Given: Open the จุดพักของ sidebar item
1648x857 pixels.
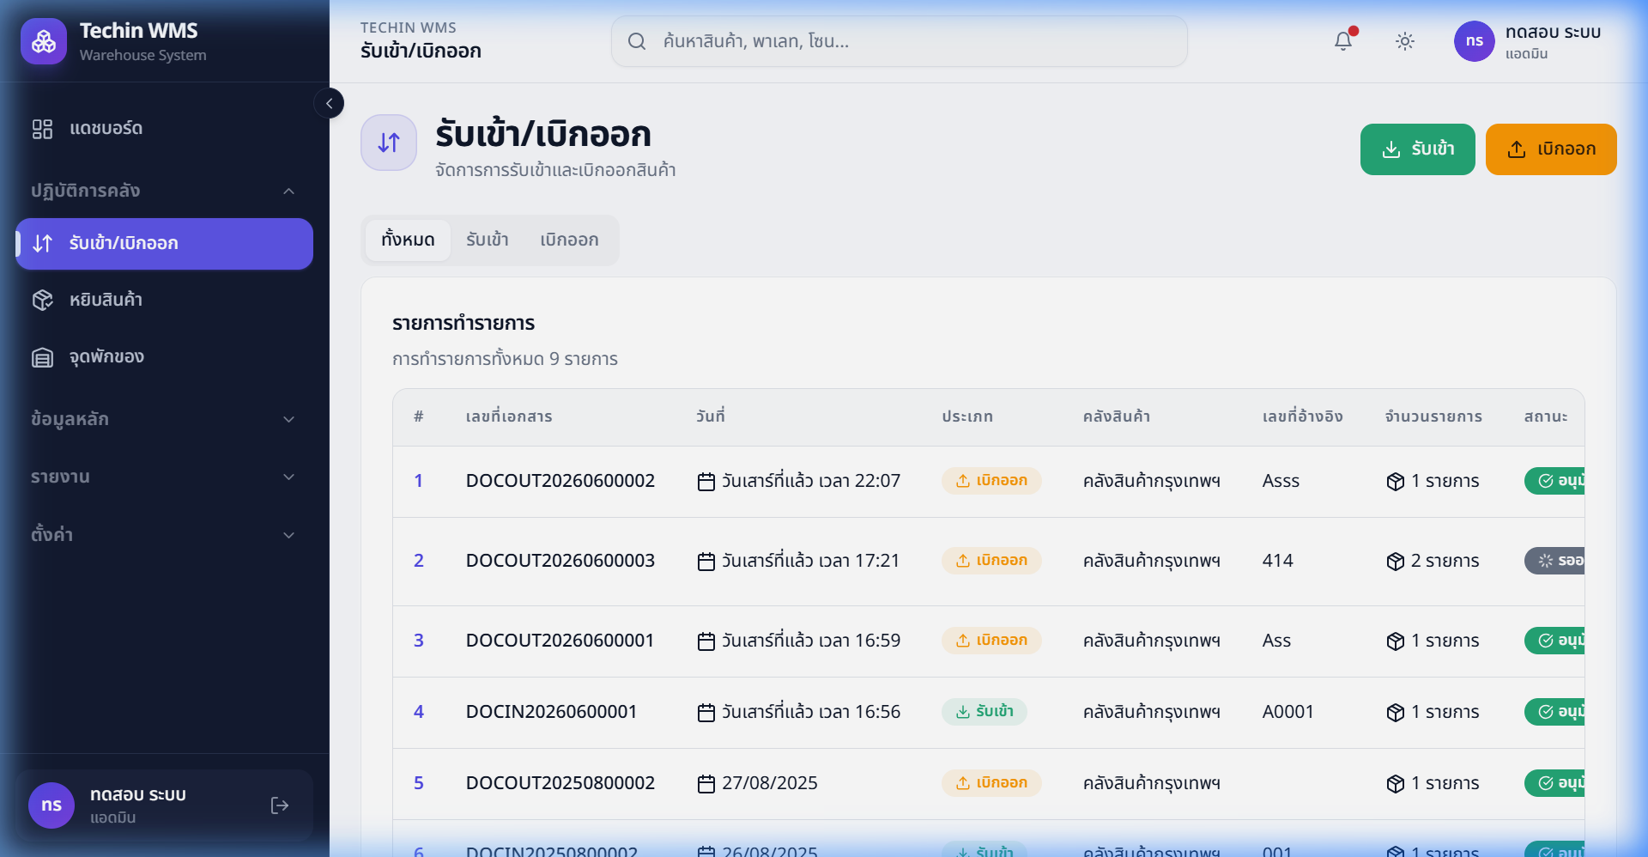Looking at the screenshot, I should (x=164, y=357).
